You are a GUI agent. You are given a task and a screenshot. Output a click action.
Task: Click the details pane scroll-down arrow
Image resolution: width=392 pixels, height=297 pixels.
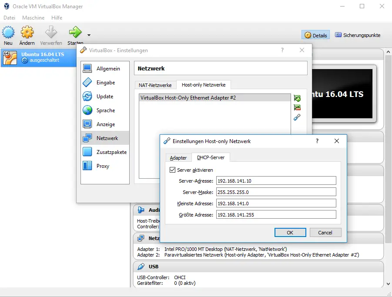pos(388,284)
